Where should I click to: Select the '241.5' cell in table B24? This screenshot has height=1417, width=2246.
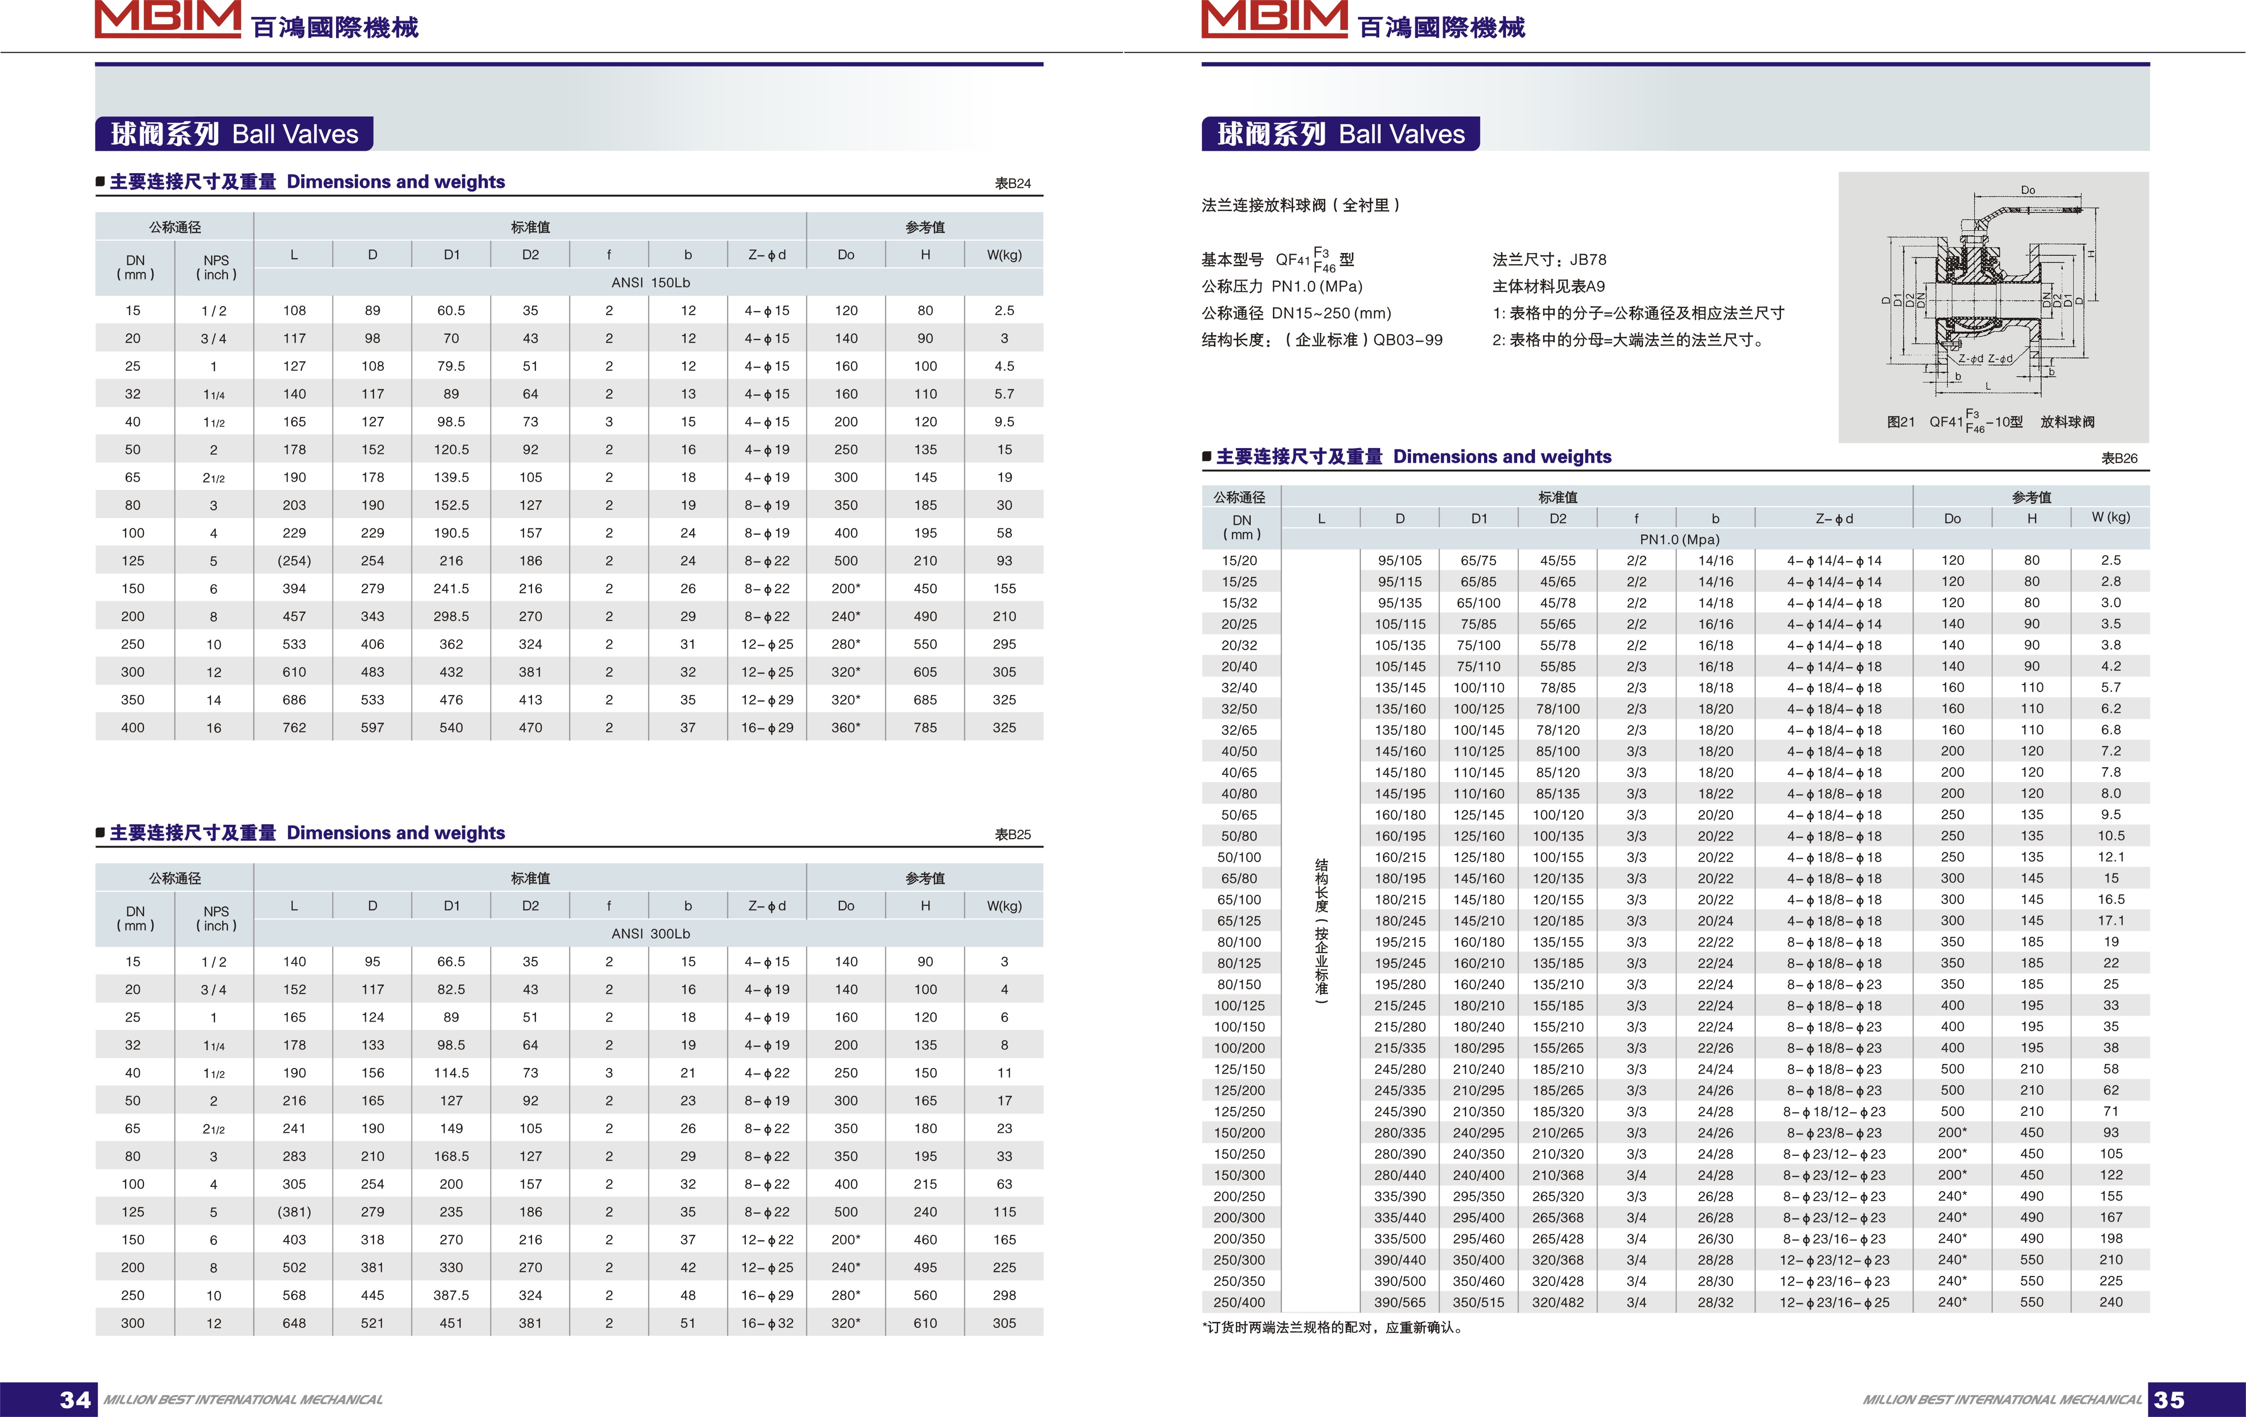point(451,589)
